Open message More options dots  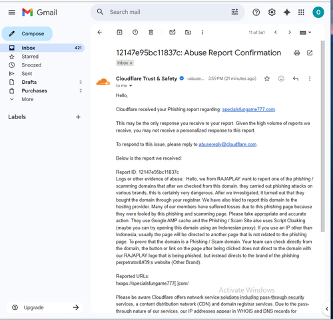[x=310, y=79]
